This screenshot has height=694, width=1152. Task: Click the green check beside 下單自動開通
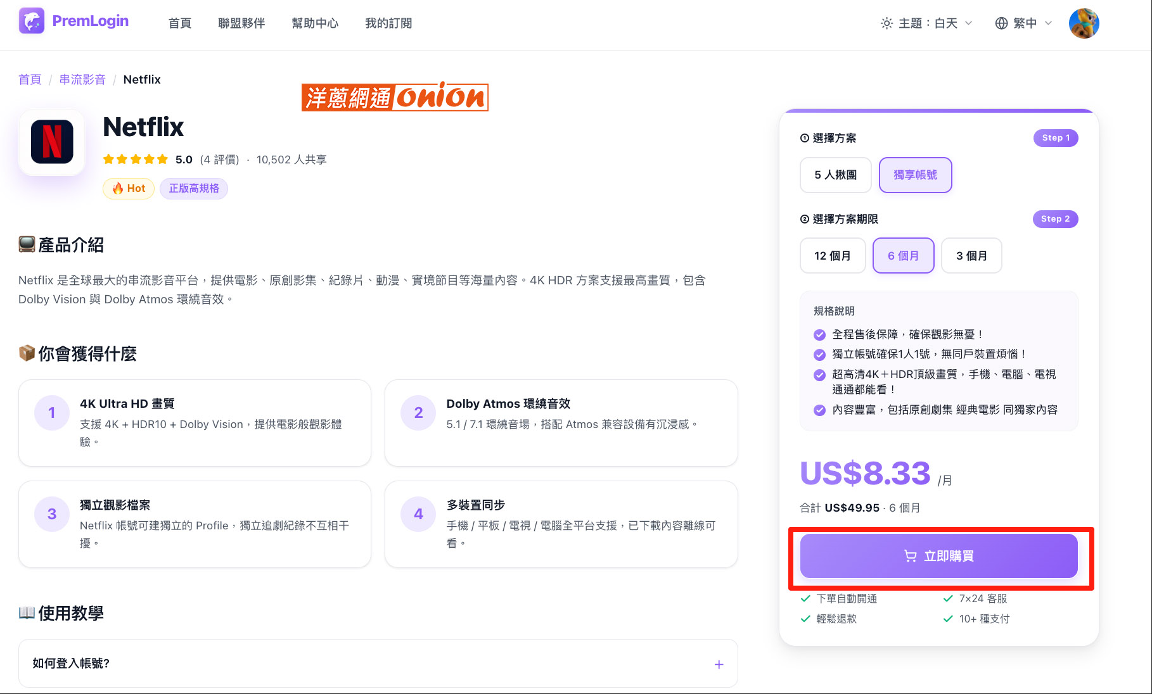805,598
